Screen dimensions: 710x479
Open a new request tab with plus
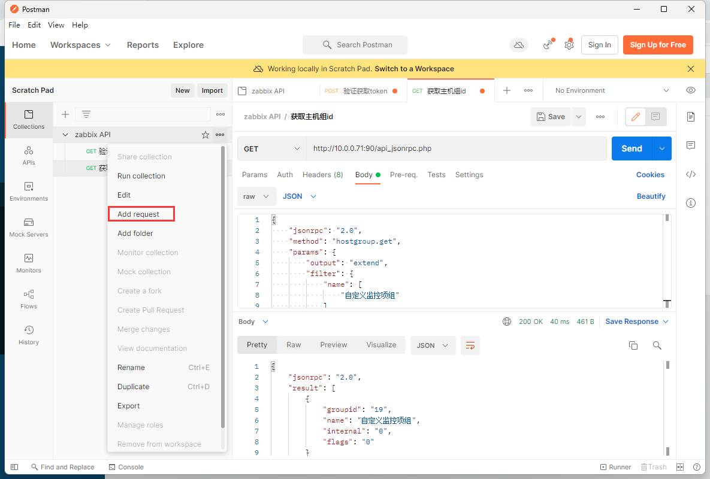(507, 90)
